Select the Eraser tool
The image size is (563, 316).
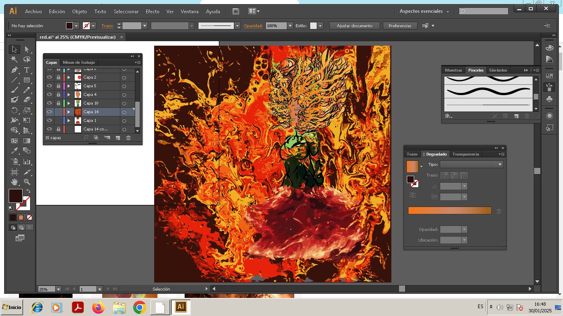tap(27, 100)
